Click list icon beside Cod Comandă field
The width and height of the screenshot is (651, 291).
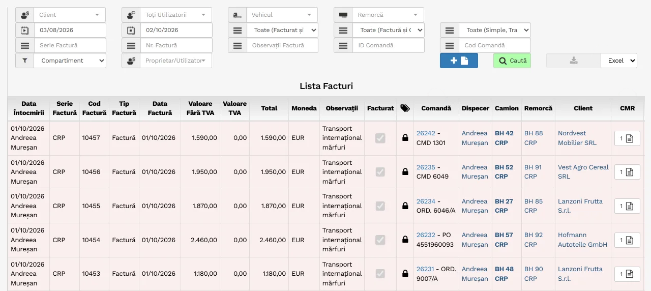point(450,45)
